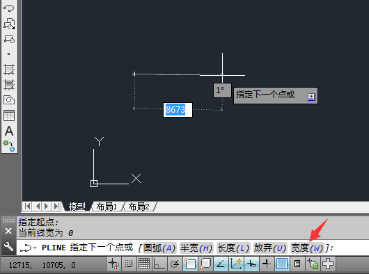Expand the dynamic prompt options arrow

[x=311, y=97]
